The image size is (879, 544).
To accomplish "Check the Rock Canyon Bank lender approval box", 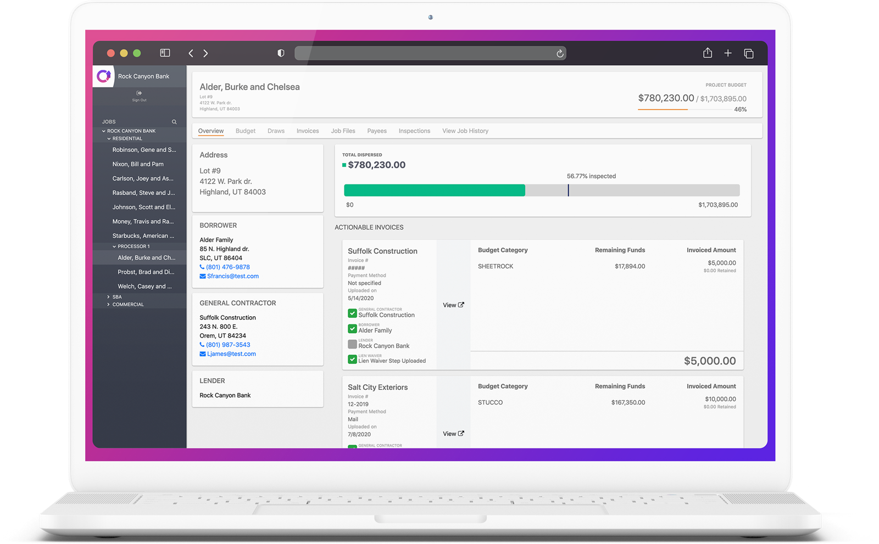I will (352, 344).
